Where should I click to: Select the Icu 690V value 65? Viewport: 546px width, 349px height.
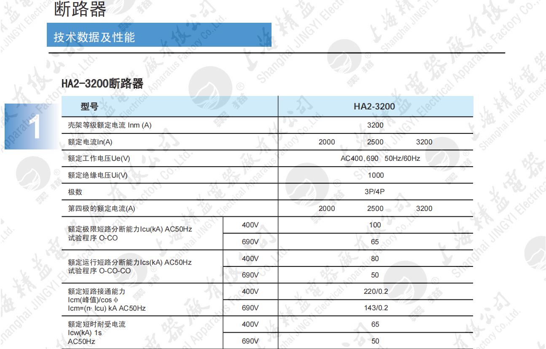pyautogui.click(x=375, y=242)
